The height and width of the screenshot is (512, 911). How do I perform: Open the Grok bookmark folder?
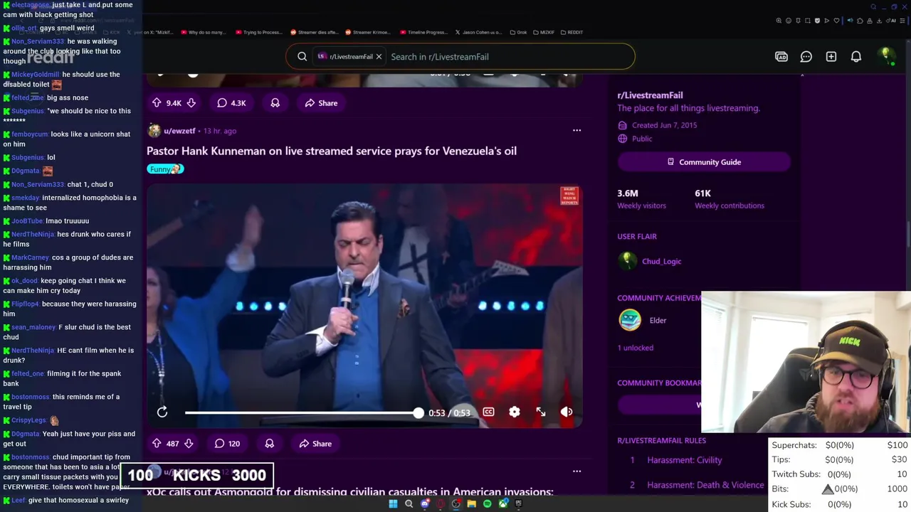[518, 32]
